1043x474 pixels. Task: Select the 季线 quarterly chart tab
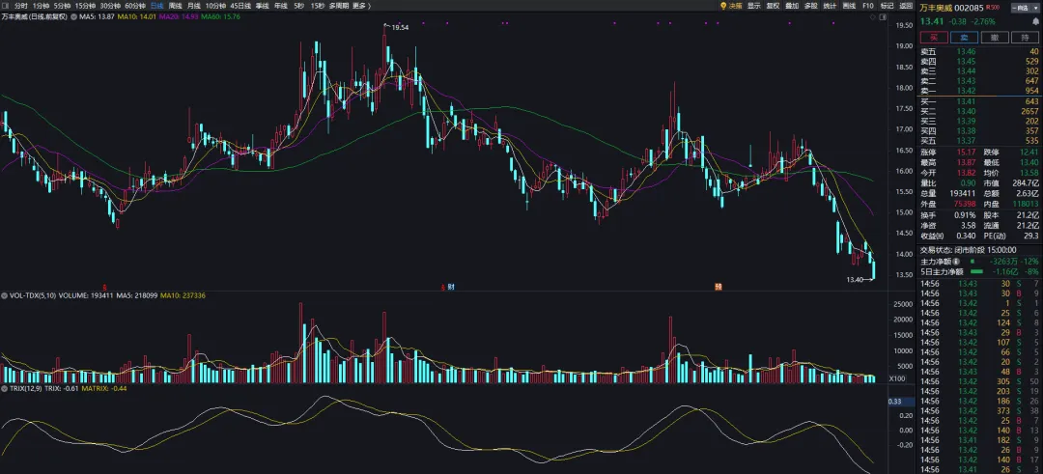pos(262,6)
